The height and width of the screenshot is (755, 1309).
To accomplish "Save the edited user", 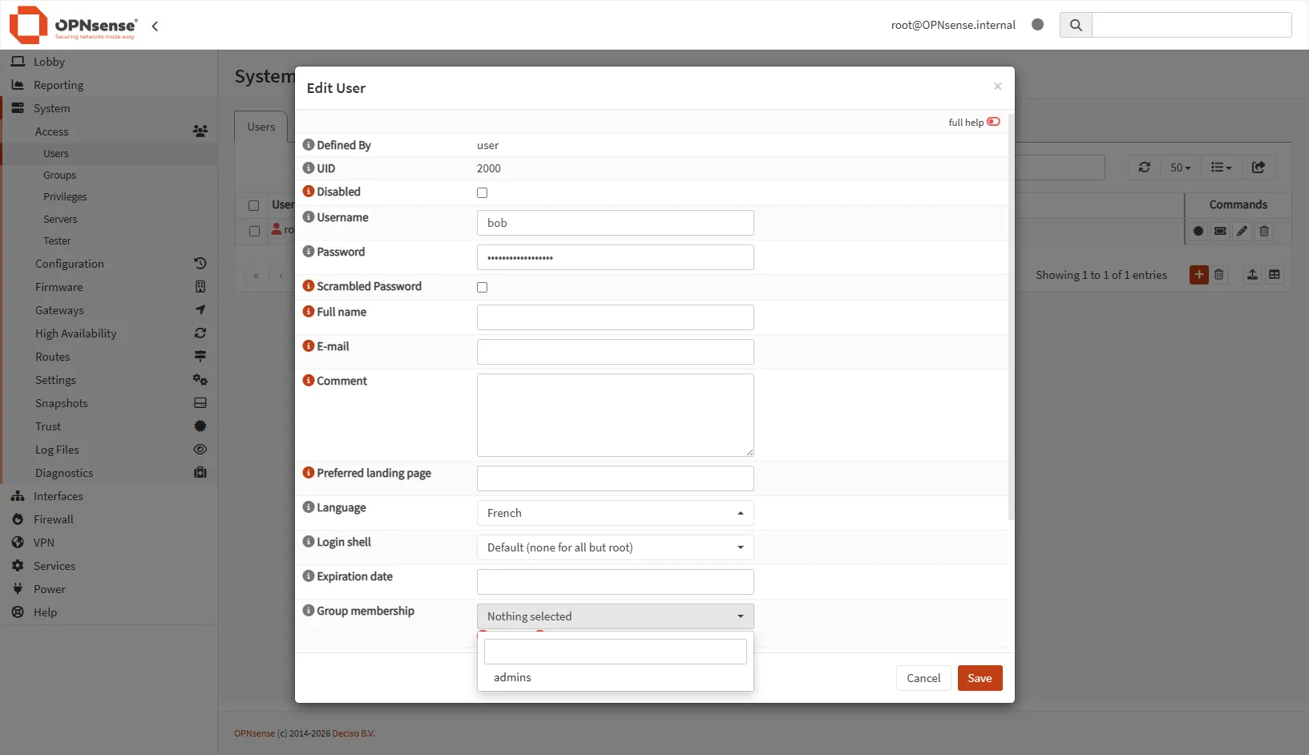I will coord(980,678).
